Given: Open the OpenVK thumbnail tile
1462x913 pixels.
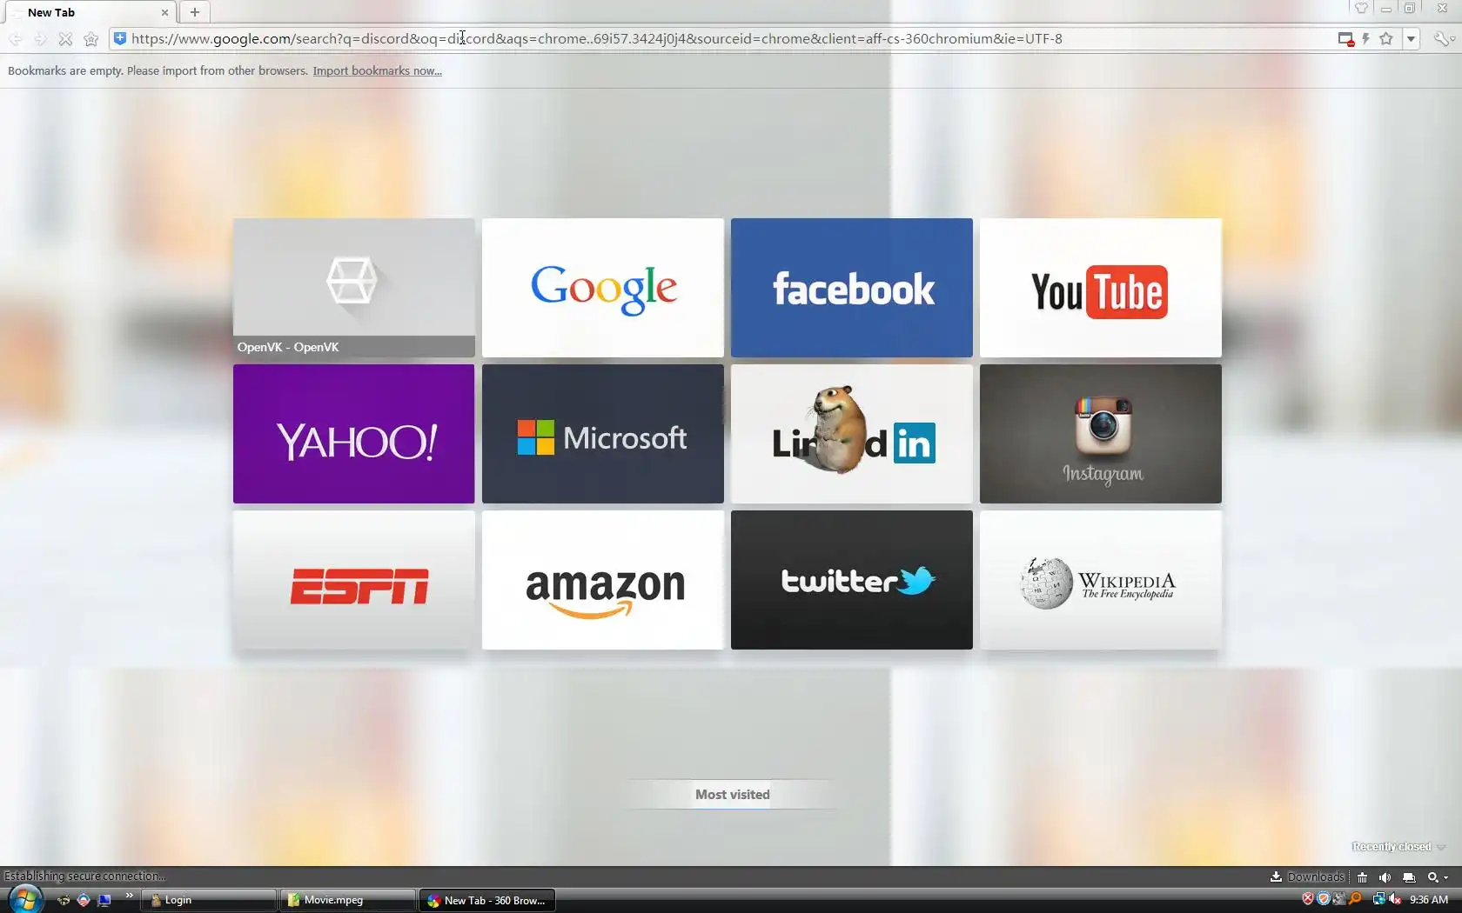Looking at the screenshot, I should (354, 288).
